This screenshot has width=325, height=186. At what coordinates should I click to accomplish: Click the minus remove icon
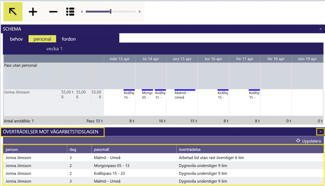tap(53, 12)
